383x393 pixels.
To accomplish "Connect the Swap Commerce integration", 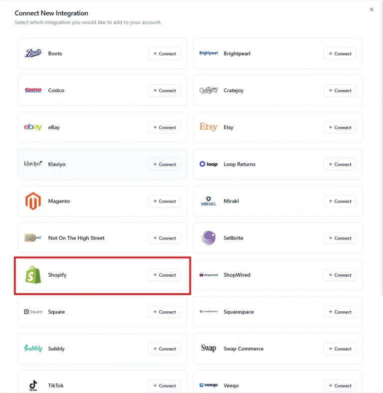I will tap(340, 349).
